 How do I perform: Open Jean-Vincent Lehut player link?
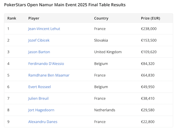(45, 29)
